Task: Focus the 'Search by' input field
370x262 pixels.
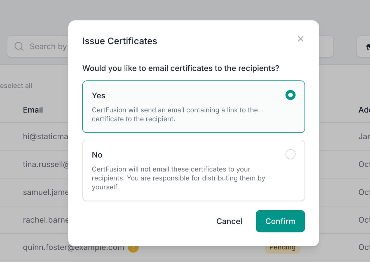Action: 48,46
